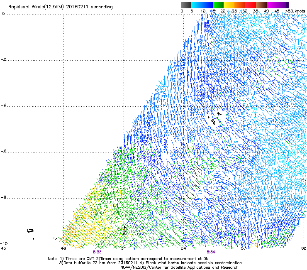Click the purple '8:33' swath time label
The image size is (307, 270).
(x=97, y=252)
